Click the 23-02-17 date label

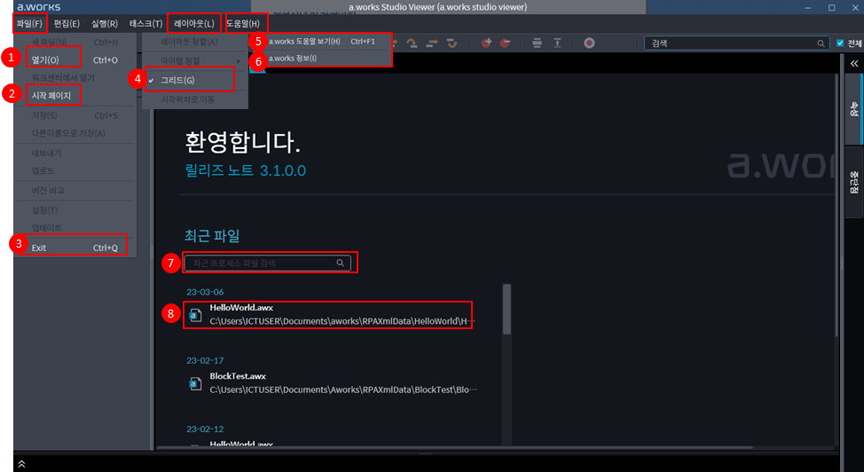[205, 360]
